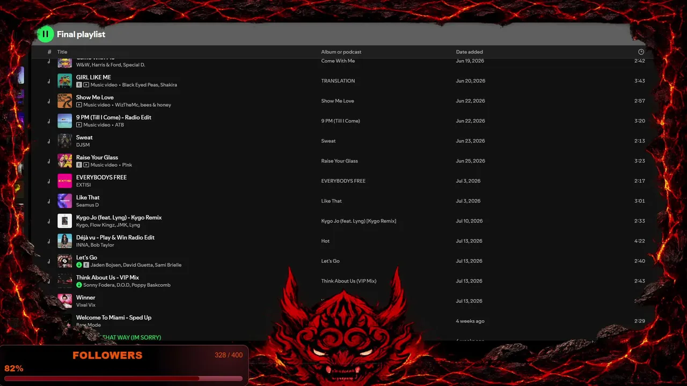Go to artist INNA

point(82,245)
